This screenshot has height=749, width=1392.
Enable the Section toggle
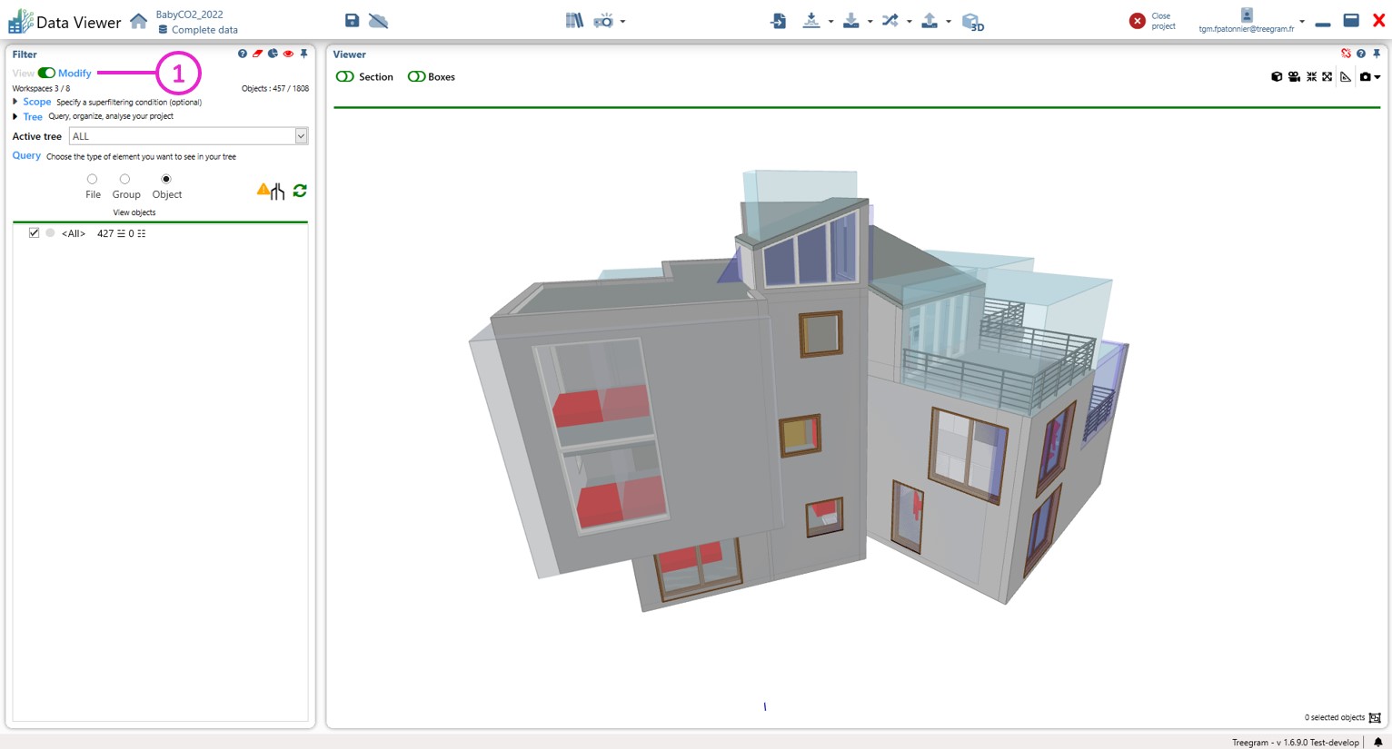[x=345, y=77]
